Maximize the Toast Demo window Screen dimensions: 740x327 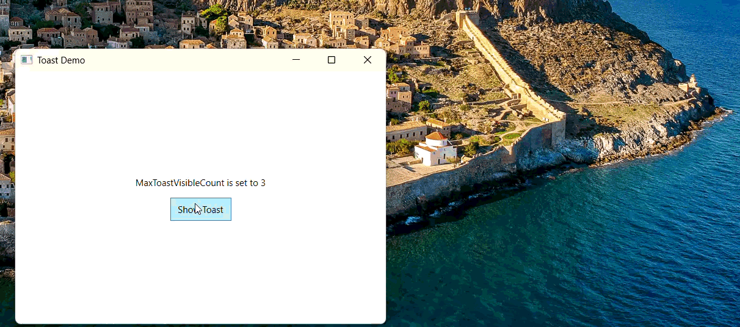pos(332,60)
